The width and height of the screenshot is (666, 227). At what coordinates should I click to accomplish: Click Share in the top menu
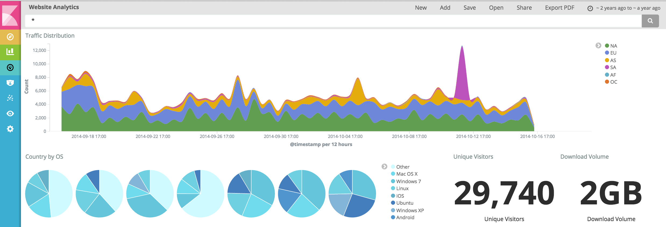pyautogui.click(x=524, y=8)
